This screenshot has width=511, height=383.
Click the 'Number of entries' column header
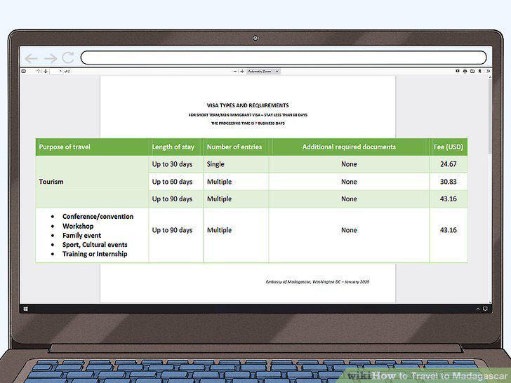coord(234,147)
